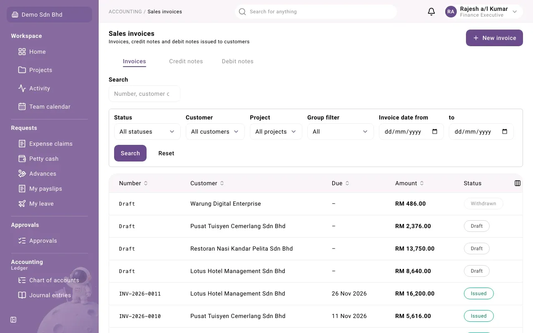Sort table by Amount column
The image size is (533, 333).
coord(409,183)
